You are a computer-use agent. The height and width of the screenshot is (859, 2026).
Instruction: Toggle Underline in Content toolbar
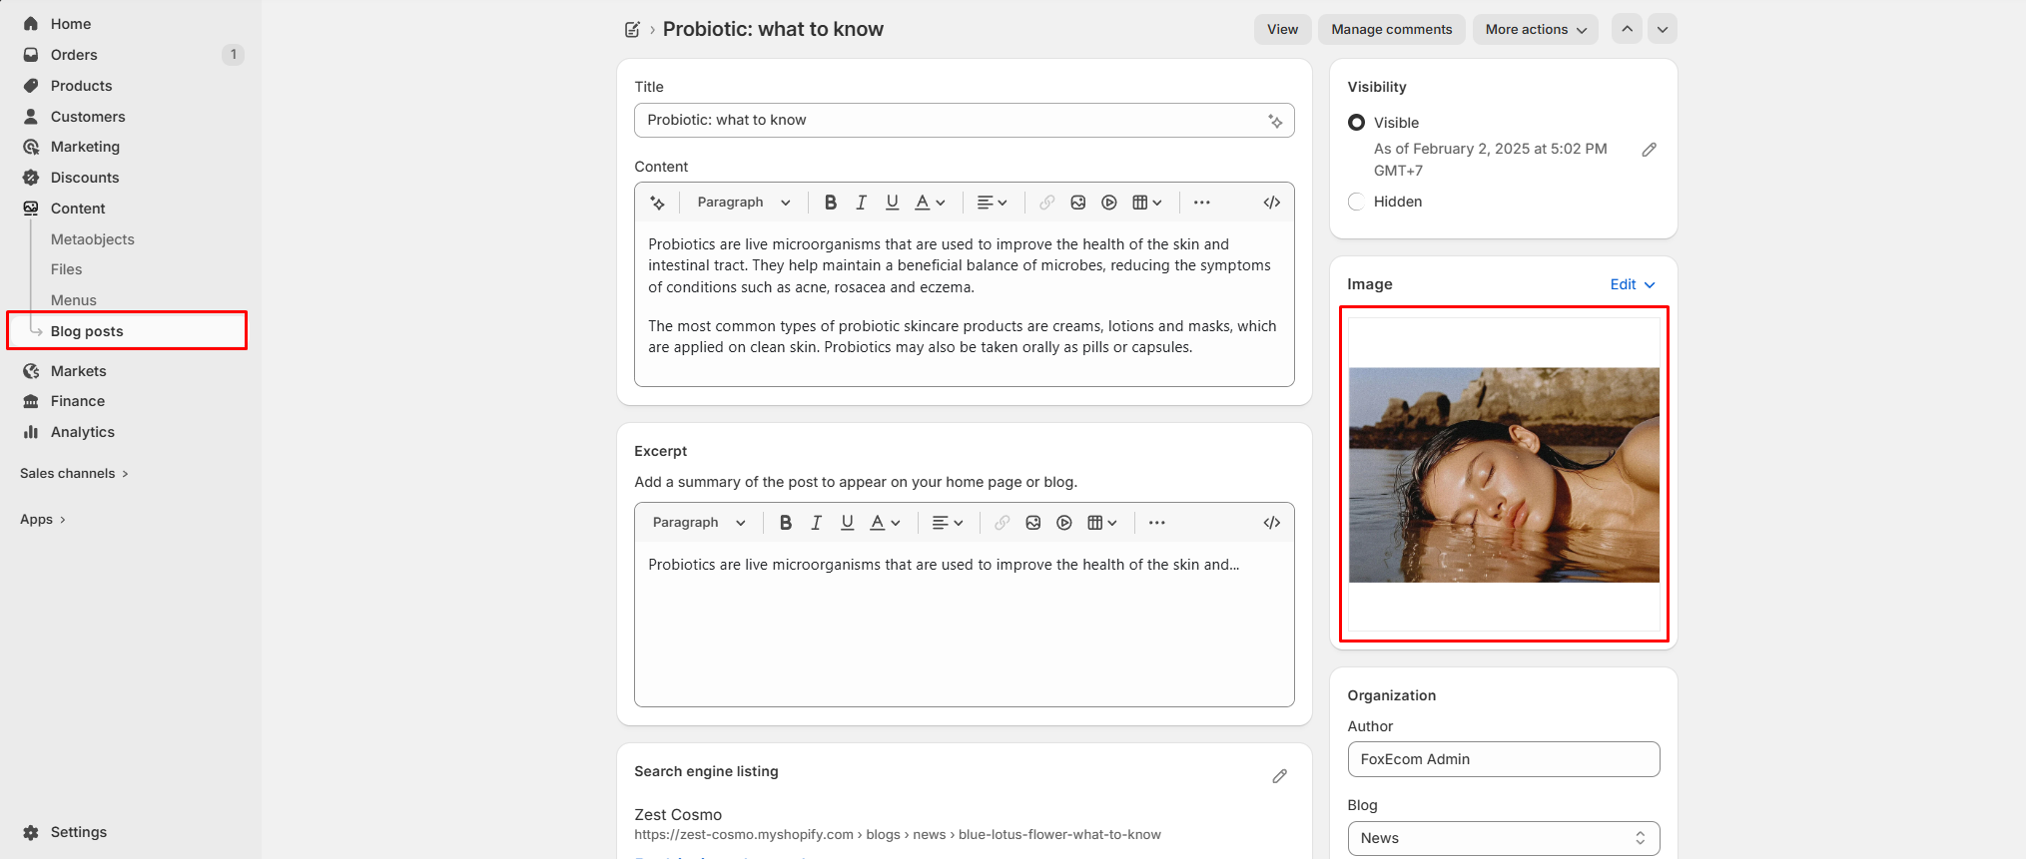click(892, 203)
